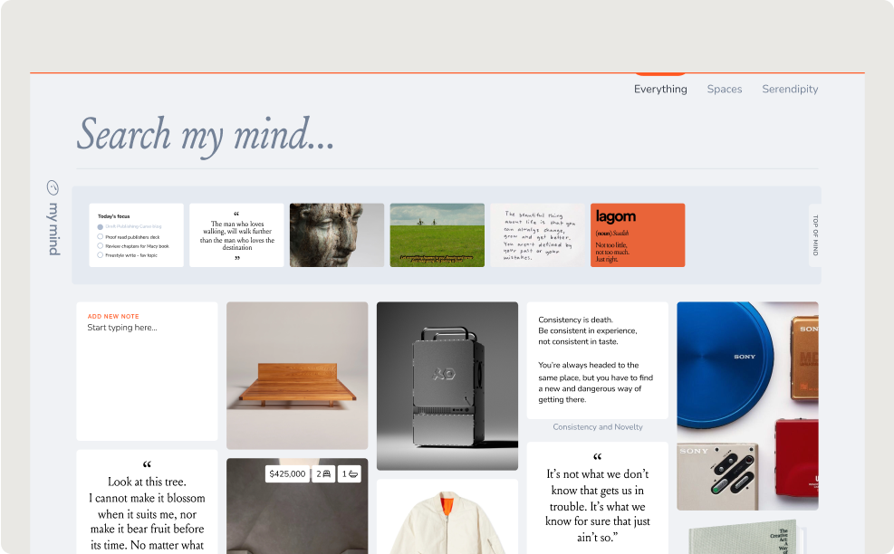
Task: Open the blue Sony discman image card
Action: [747, 406]
